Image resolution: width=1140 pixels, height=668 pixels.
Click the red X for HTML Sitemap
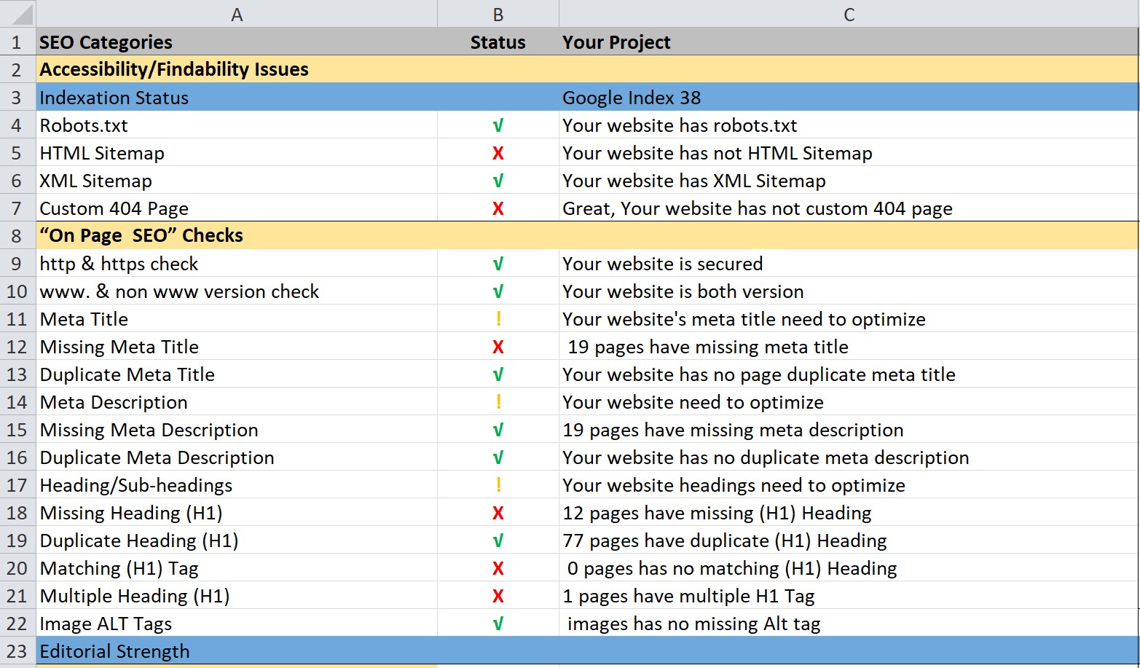[498, 153]
